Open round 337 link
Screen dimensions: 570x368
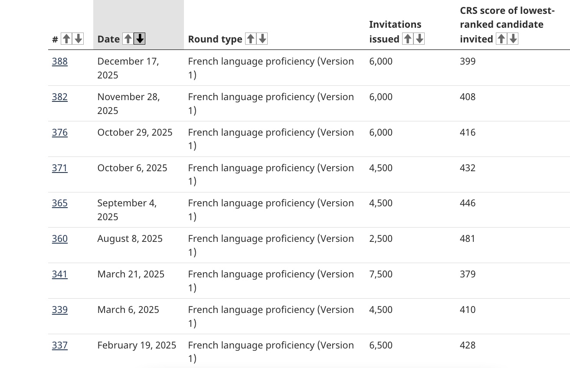[60, 345]
